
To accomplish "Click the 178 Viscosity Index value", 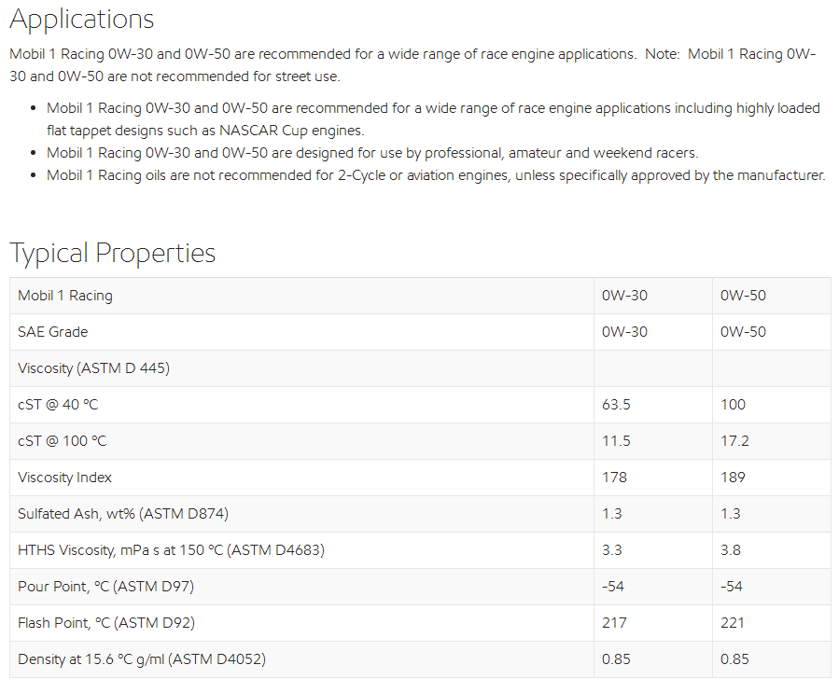I will pyautogui.click(x=614, y=478).
